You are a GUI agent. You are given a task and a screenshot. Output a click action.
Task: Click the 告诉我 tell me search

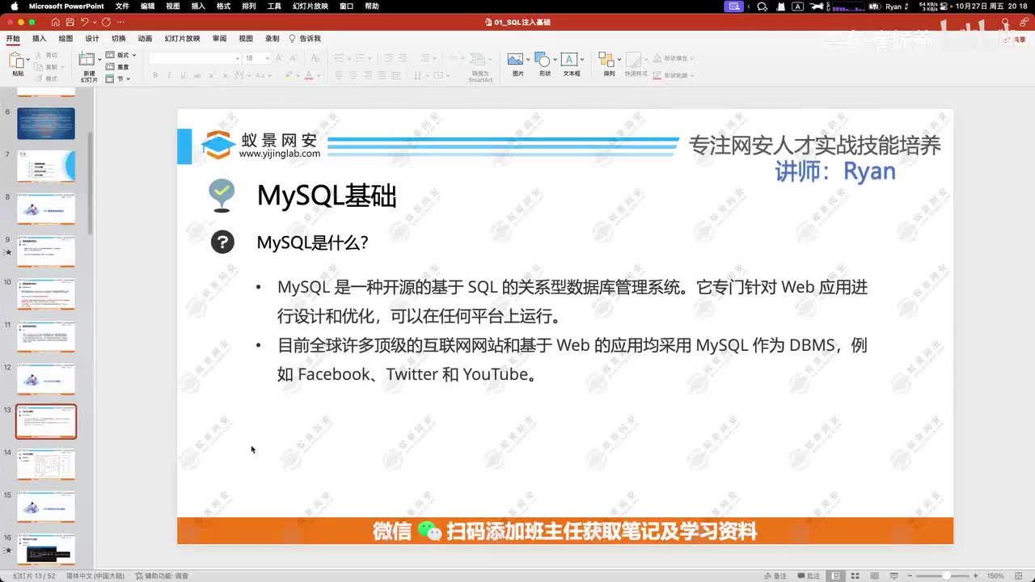tap(305, 38)
